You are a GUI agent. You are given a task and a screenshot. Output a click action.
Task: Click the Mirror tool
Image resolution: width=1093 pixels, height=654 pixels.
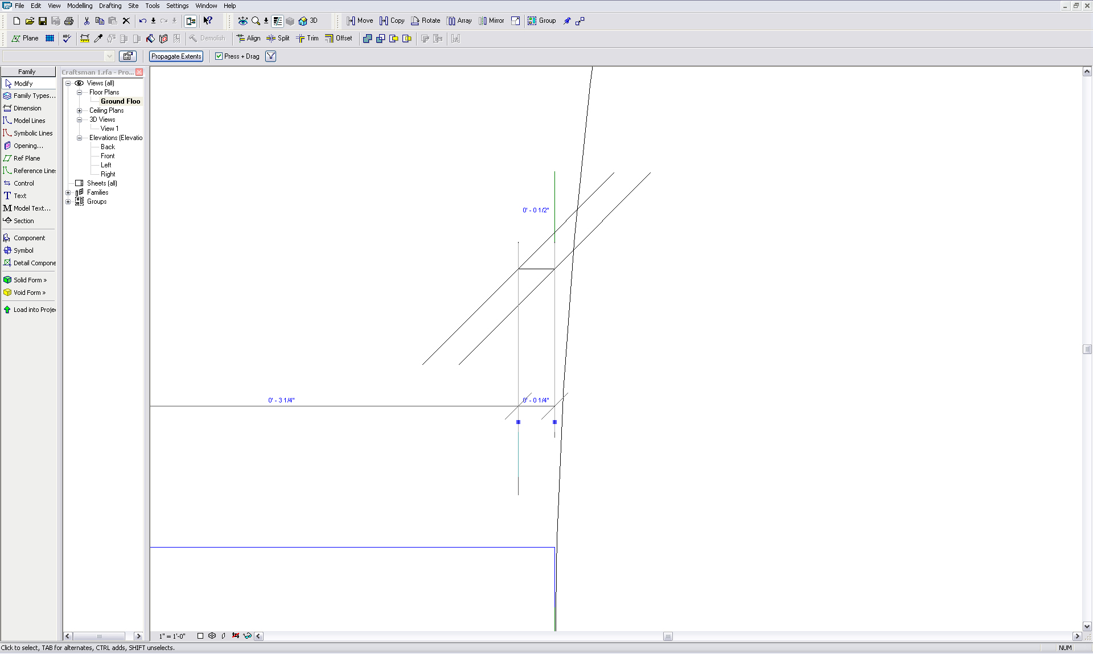(491, 21)
